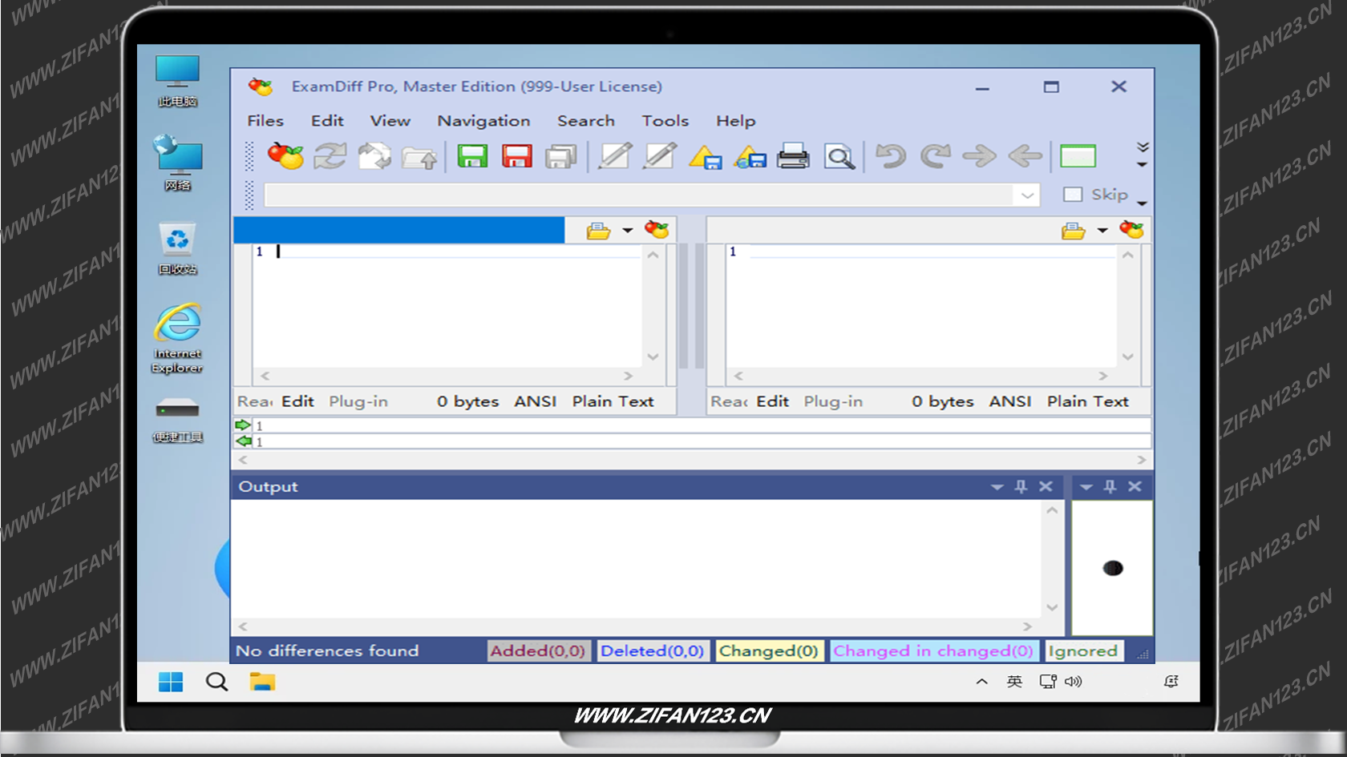
Task: Click the Redo toolbar arrow
Action: [x=935, y=156]
